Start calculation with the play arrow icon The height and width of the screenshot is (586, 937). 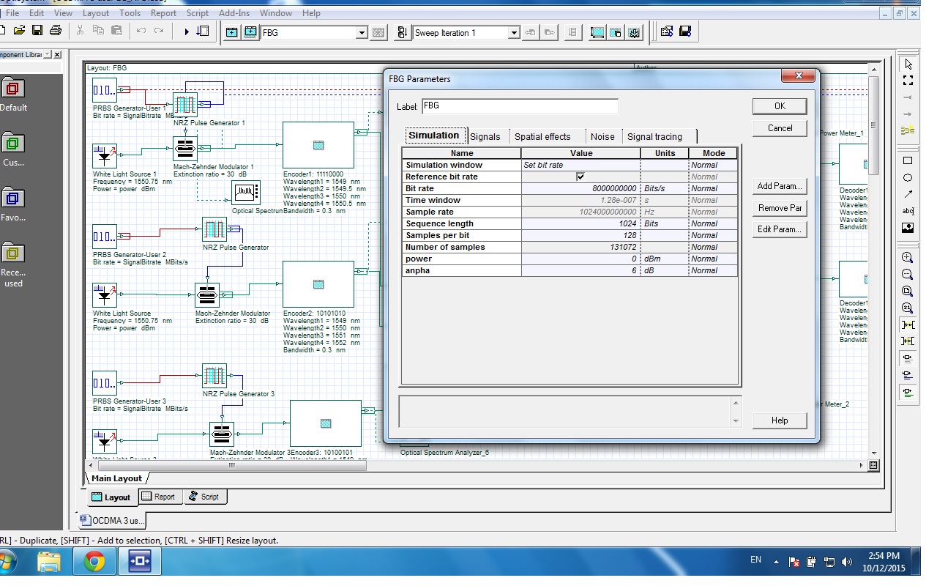pyautogui.click(x=187, y=31)
